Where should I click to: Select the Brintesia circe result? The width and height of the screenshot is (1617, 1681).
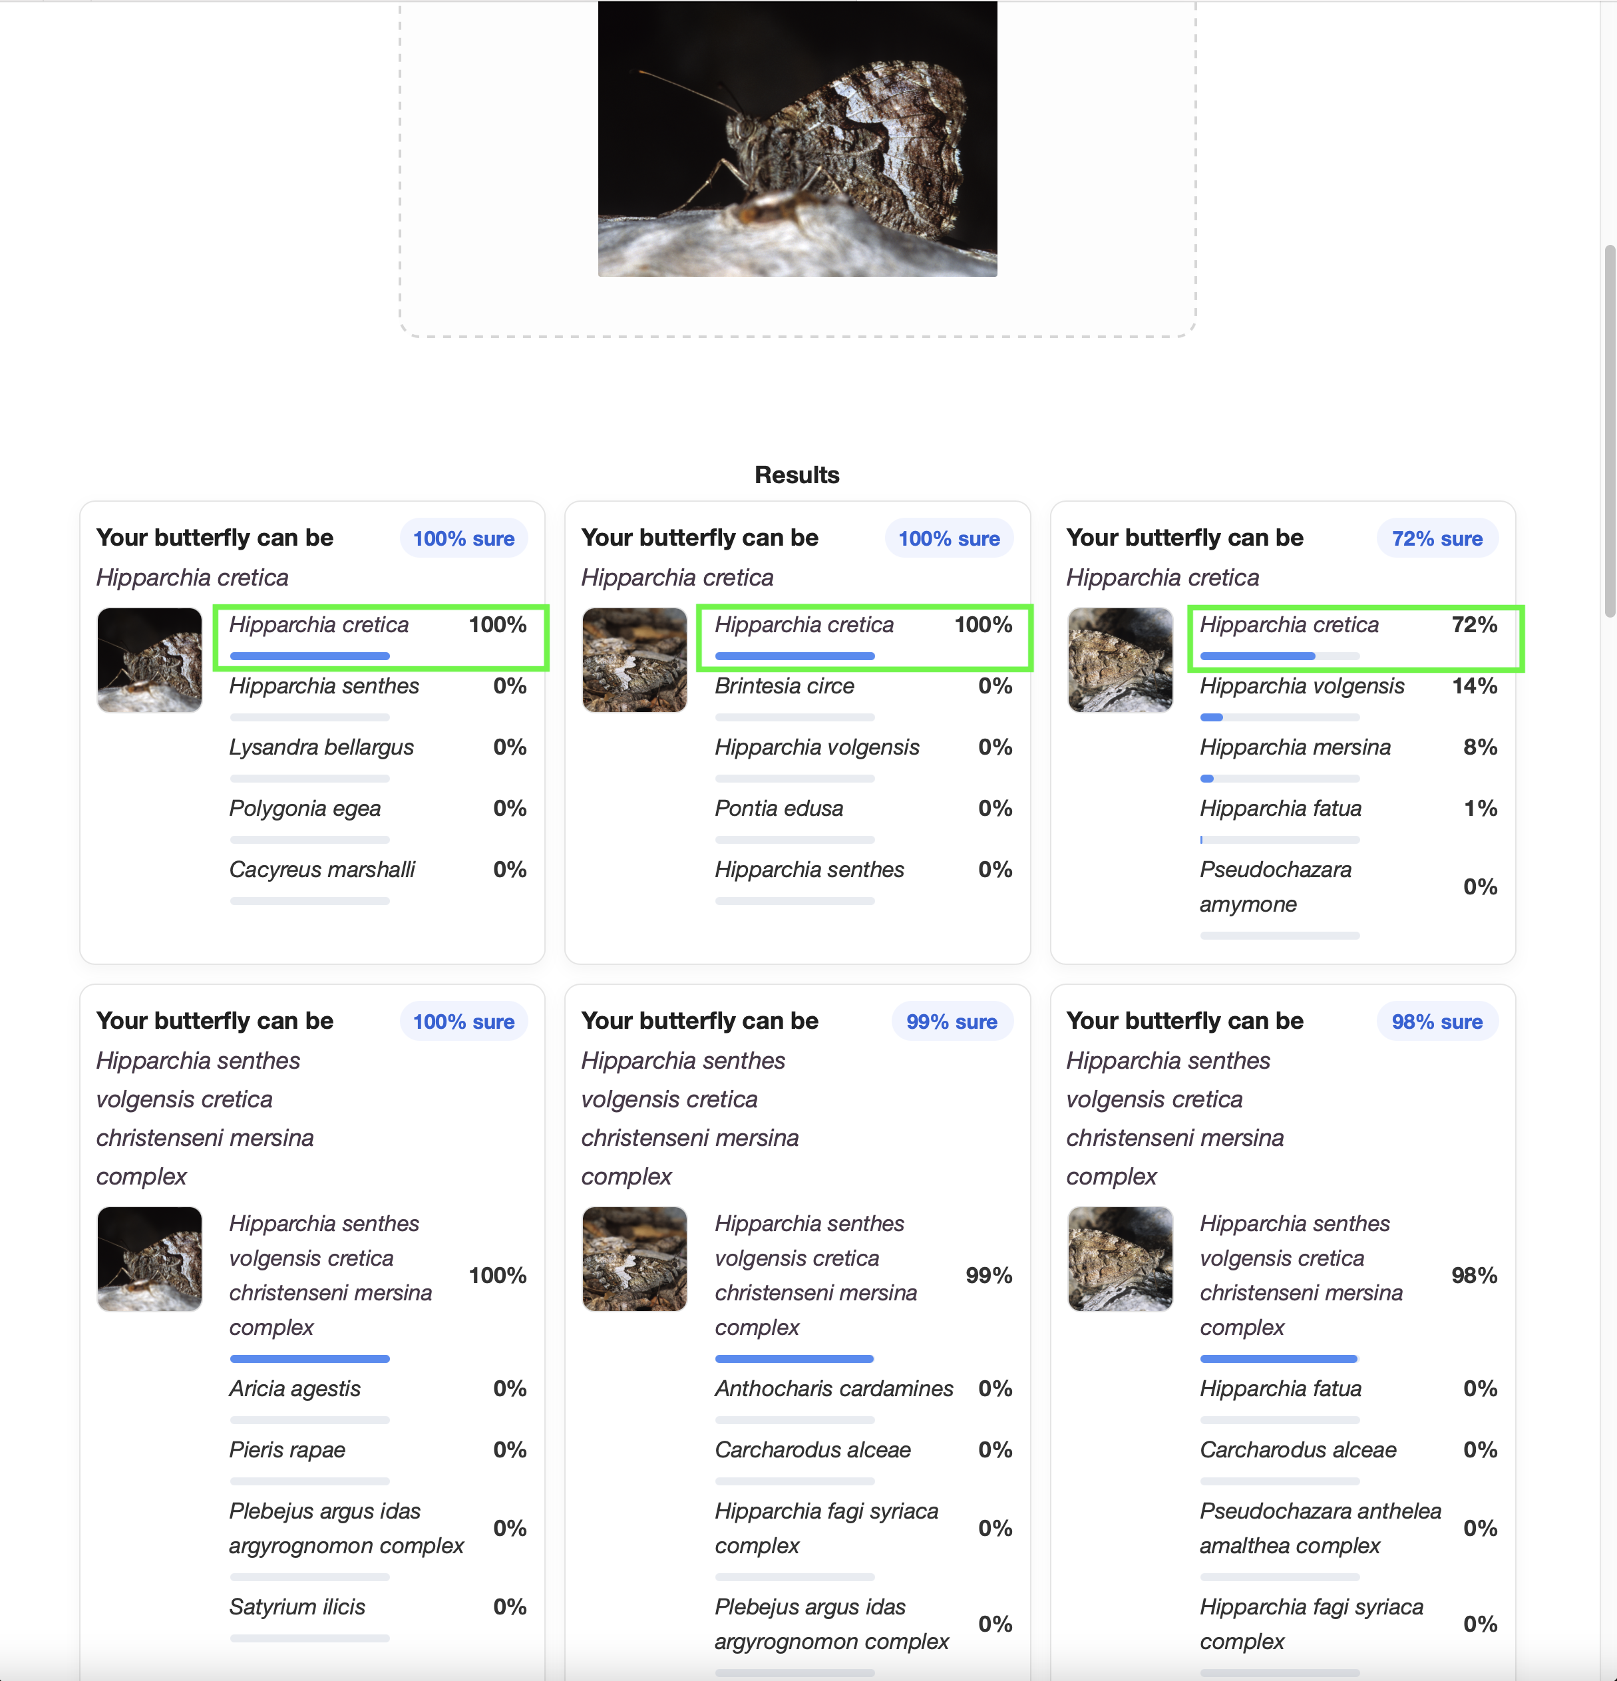coord(784,686)
